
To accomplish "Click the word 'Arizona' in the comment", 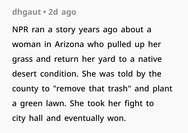I will click(69, 44).
